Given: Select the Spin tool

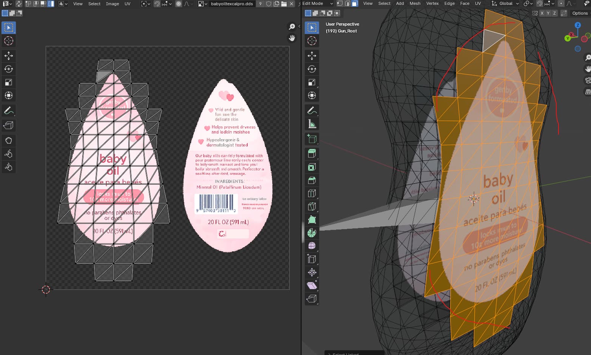Looking at the screenshot, I should click(312, 233).
